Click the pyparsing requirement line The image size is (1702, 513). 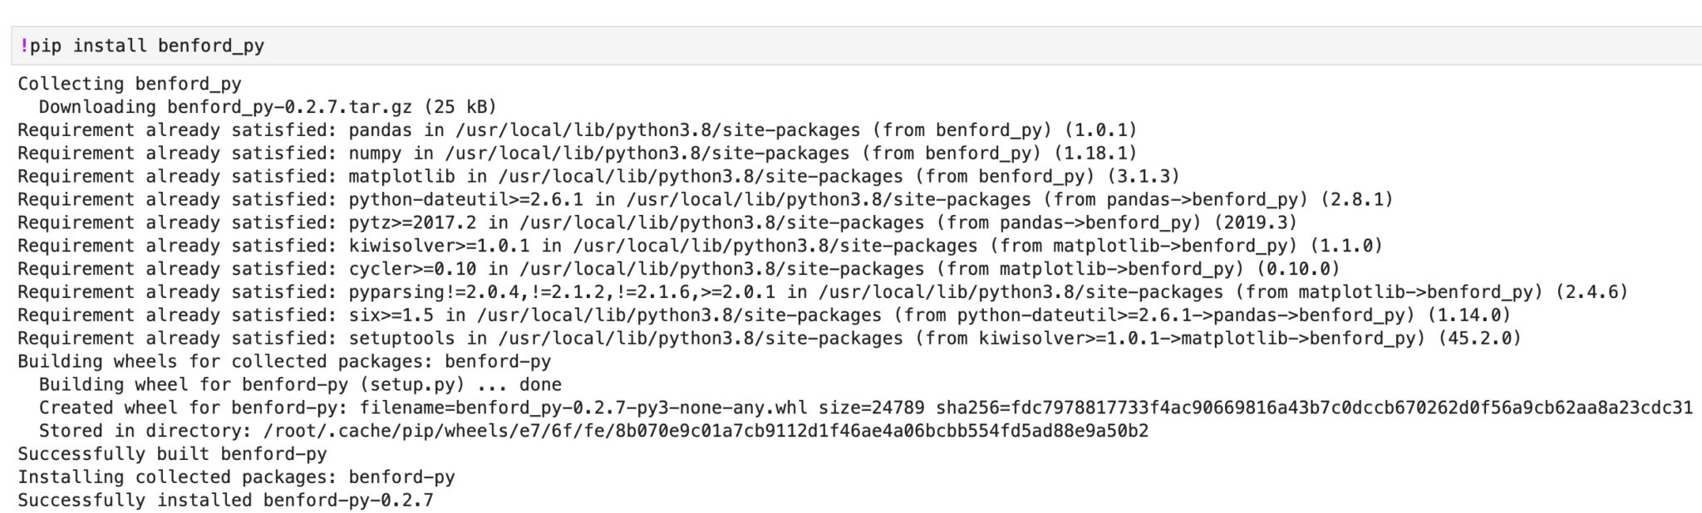pos(823,292)
